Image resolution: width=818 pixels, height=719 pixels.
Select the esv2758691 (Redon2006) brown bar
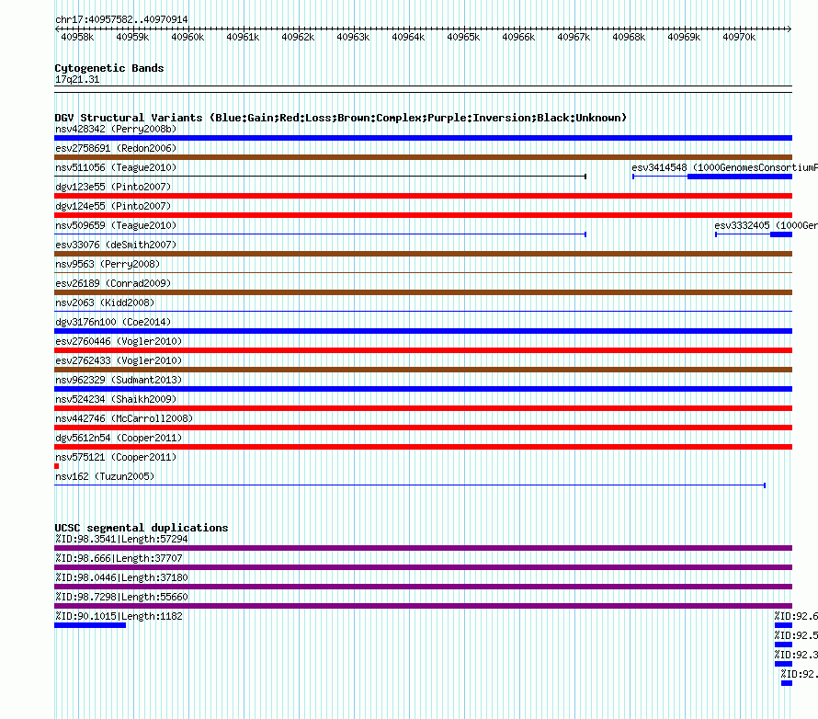coord(423,157)
